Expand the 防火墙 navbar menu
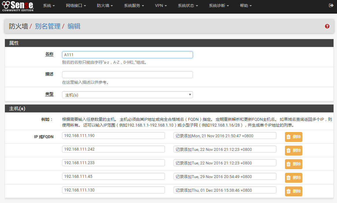This screenshot has width=337, height=203. [105, 6]
